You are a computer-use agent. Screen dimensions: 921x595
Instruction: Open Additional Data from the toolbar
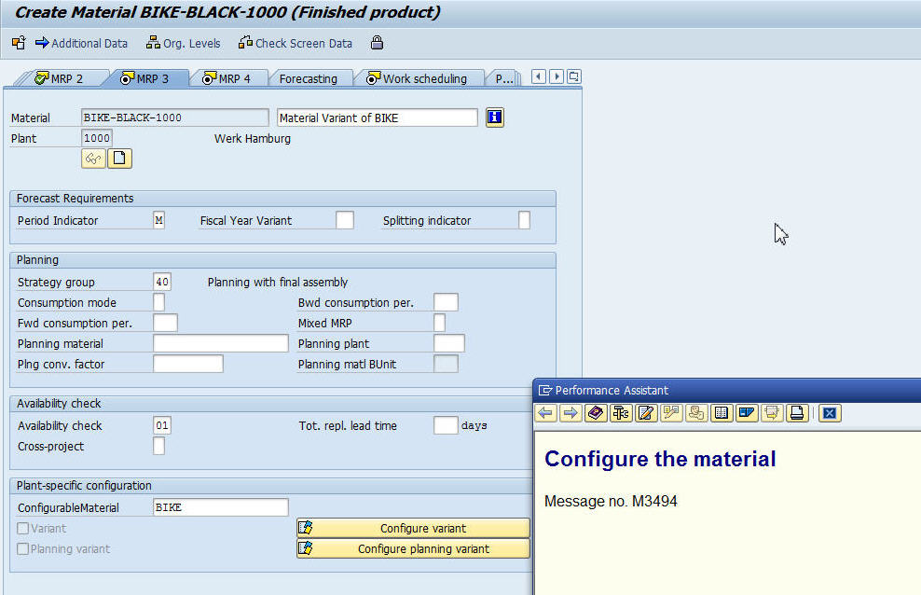pos(82,43)
